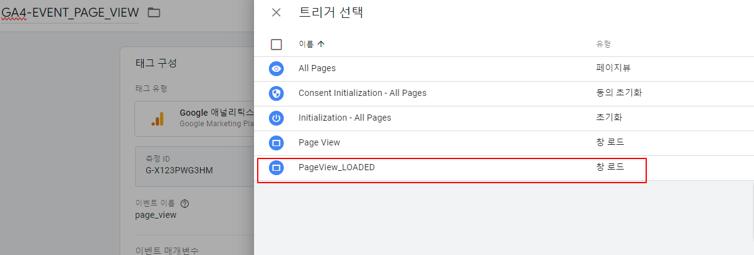Open the help icon next to 이벤트 이름
754x255 pixels.
click(x=184, y=203)
